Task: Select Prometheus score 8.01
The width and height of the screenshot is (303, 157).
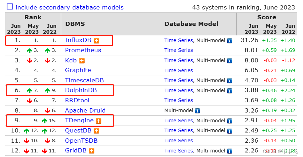Action: [x=251, y=50]
